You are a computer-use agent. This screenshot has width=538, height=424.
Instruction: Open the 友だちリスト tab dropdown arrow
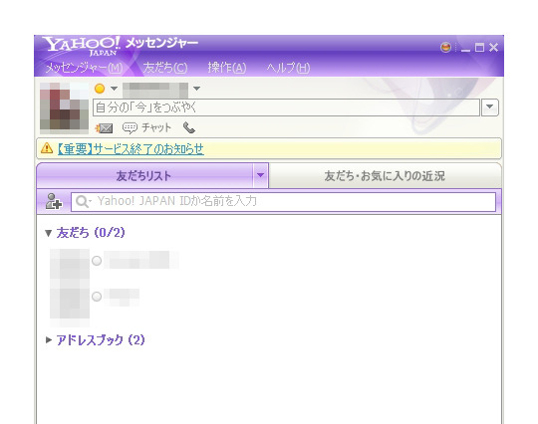[261, 175]
